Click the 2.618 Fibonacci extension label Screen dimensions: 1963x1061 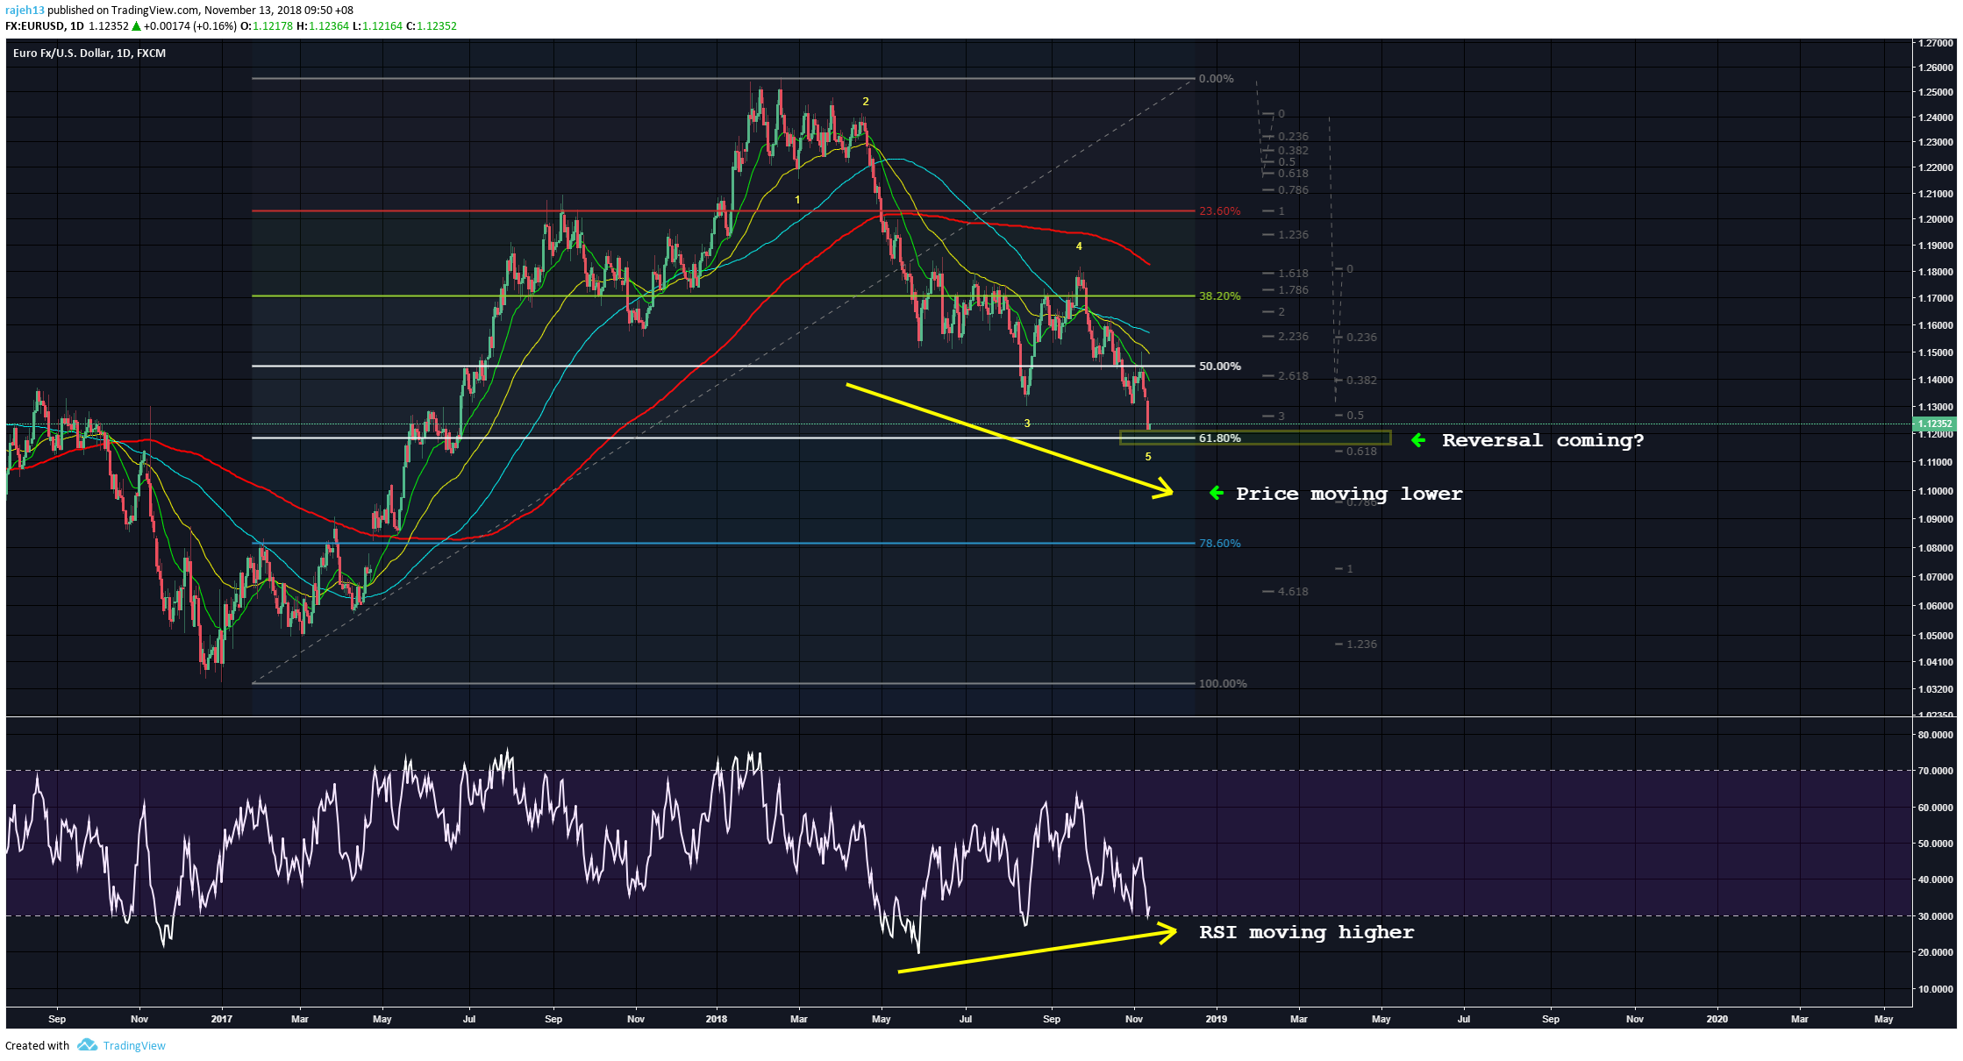click(x=1293, y=376)
